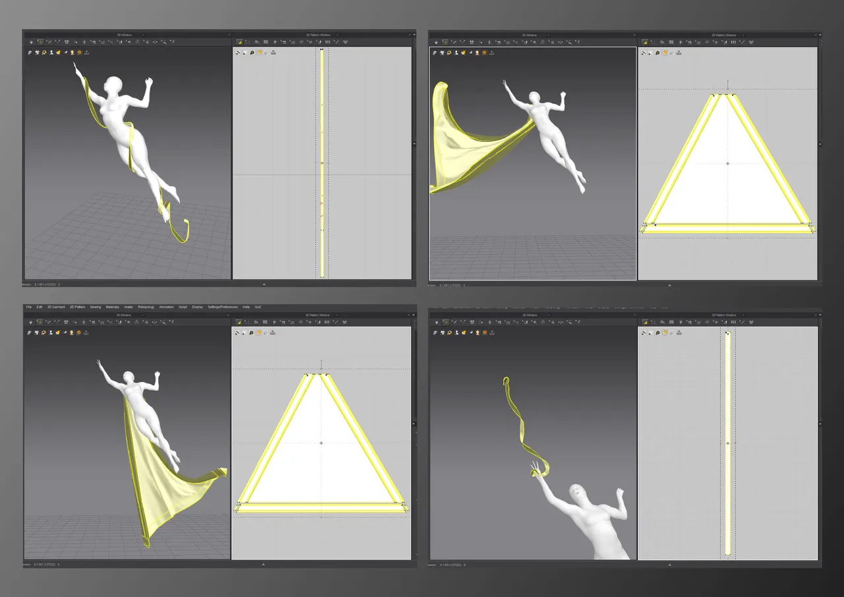Open the 3D Window title dropdown arrow in top-left screenshot
The width and height of the screenshot is (844, 597).
[x=143, y=34]
